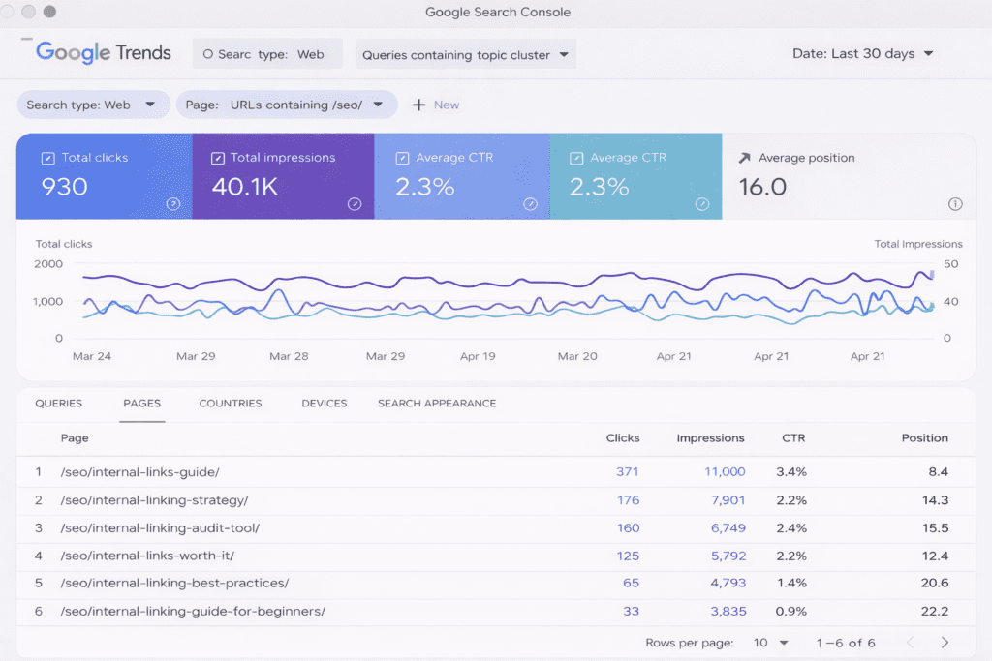
Task: Click the help icon on Total clicks card
Action: tap(173, 204)
